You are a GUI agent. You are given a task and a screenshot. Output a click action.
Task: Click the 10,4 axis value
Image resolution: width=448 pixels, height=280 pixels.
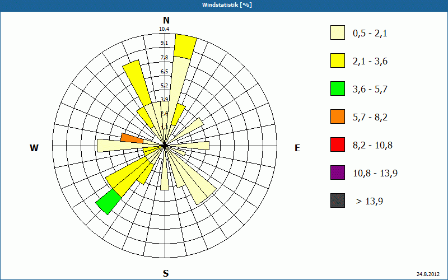point(164,29)
